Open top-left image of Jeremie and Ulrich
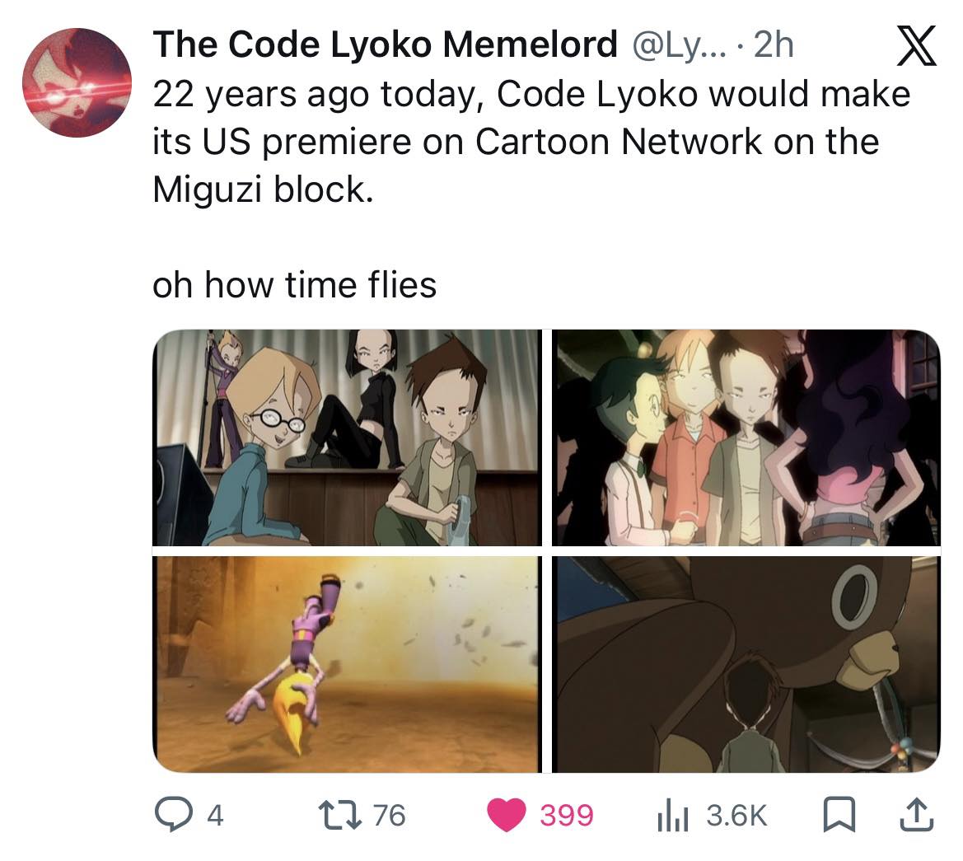 tap(347, 438)
